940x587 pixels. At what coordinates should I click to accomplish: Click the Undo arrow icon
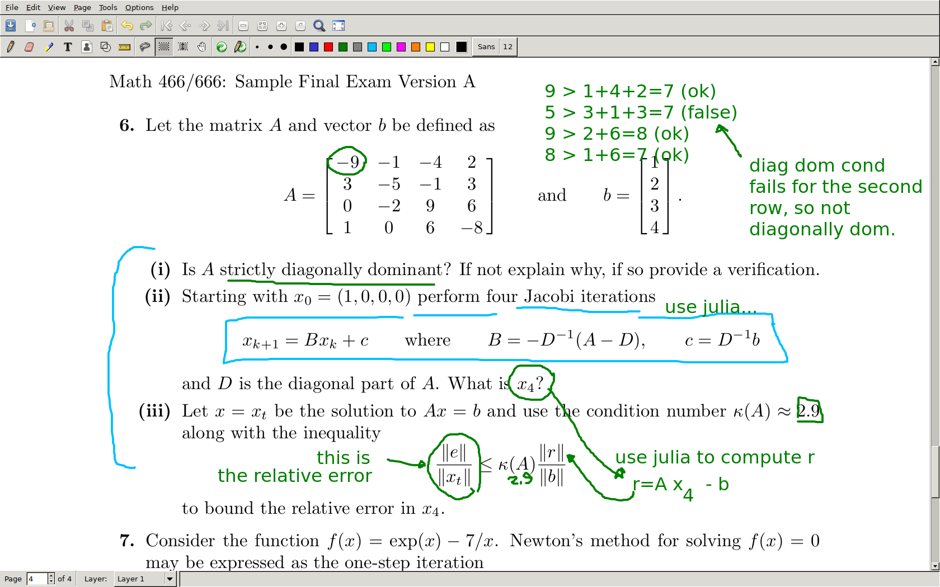(x=127, y=26)
